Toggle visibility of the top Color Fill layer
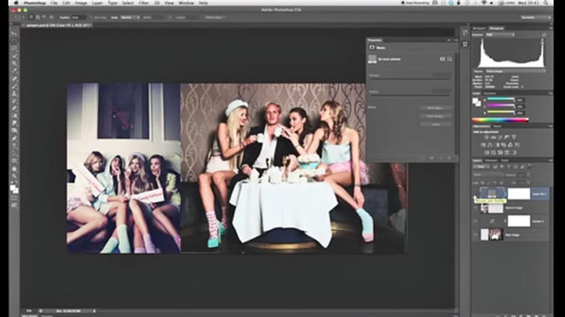Screen dimensions: 565x317 tap(475, 193)
